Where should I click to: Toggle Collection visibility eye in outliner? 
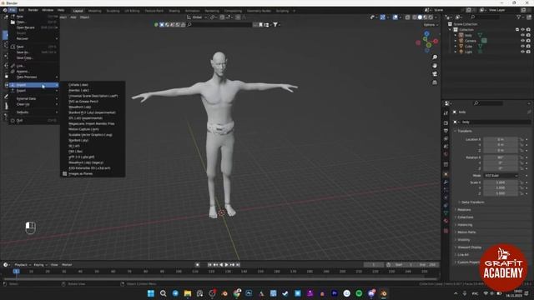(522, 30)
